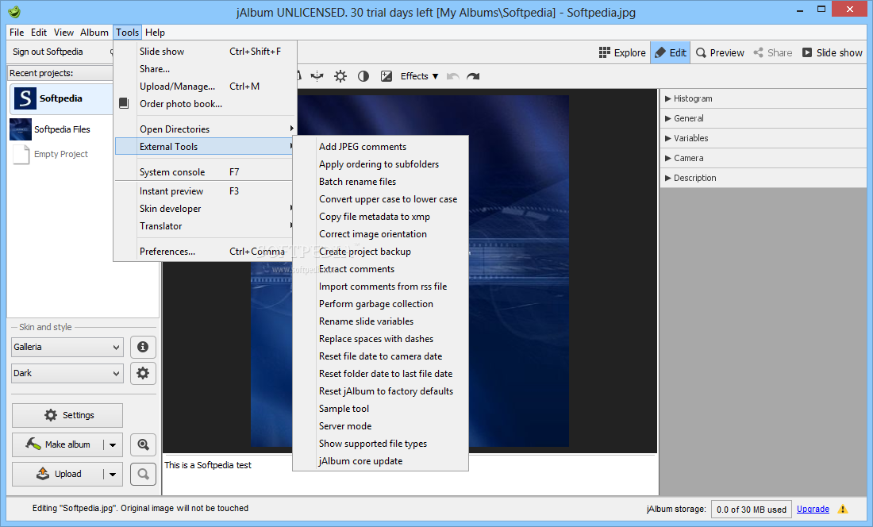Select jAlbum core update entry
The image size is (873, 527).
click(x=380, y=461)
